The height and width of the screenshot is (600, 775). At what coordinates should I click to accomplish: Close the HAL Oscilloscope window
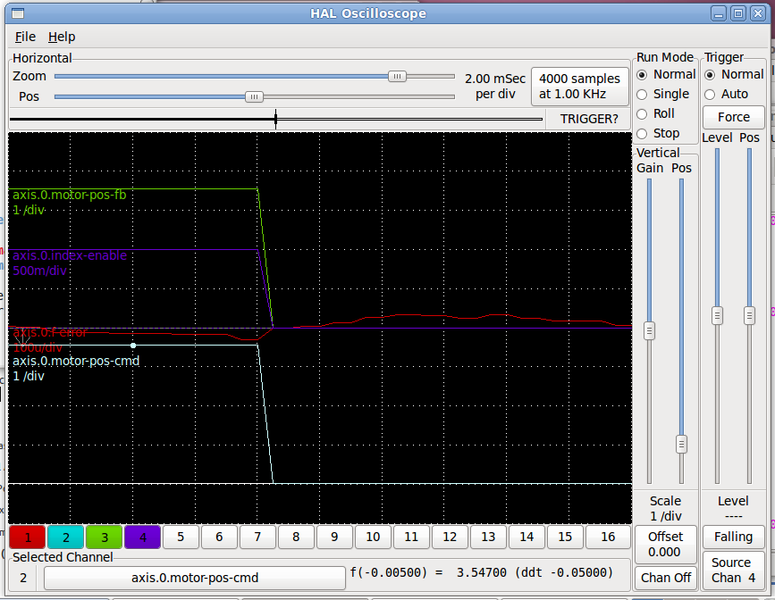[x=758, y=13]
